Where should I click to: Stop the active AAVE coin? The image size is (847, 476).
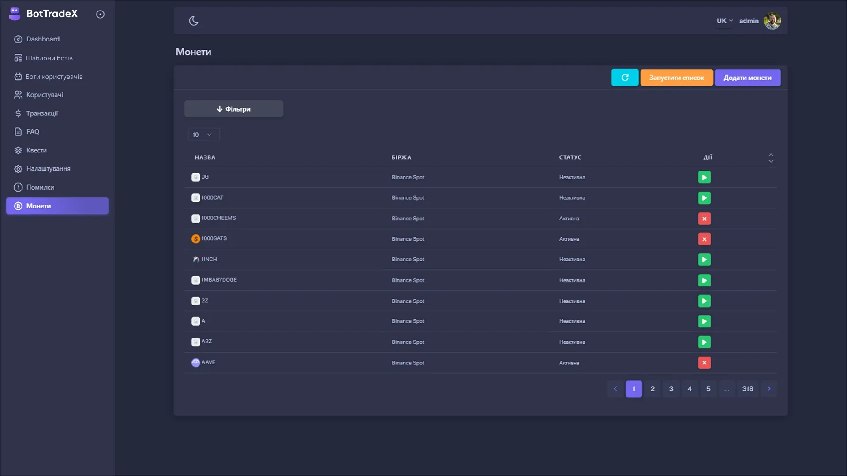704,363
